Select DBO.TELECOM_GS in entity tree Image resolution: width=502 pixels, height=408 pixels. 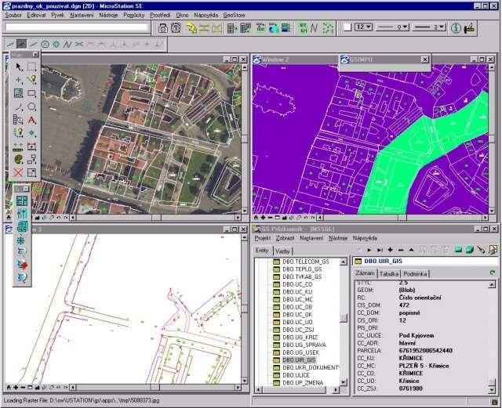(x=305, y=262)
